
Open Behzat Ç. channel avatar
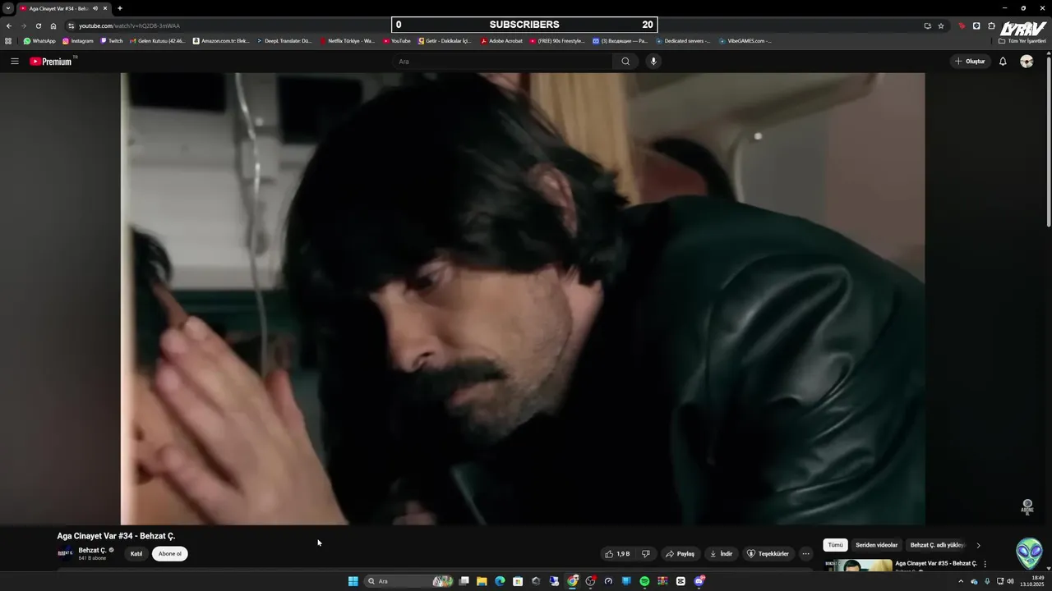65,554
